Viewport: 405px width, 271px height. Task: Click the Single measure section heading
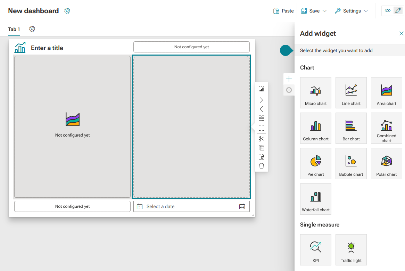pos(320,225)
